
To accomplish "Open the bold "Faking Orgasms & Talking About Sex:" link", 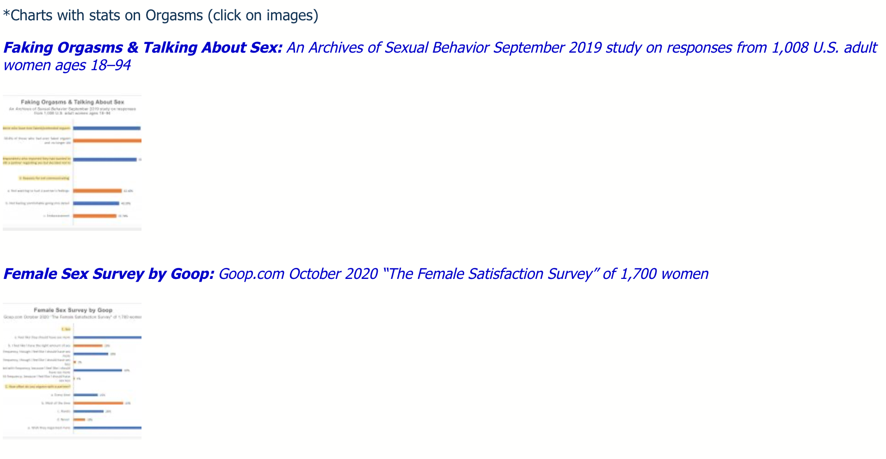I will click(x=143, y=48).
